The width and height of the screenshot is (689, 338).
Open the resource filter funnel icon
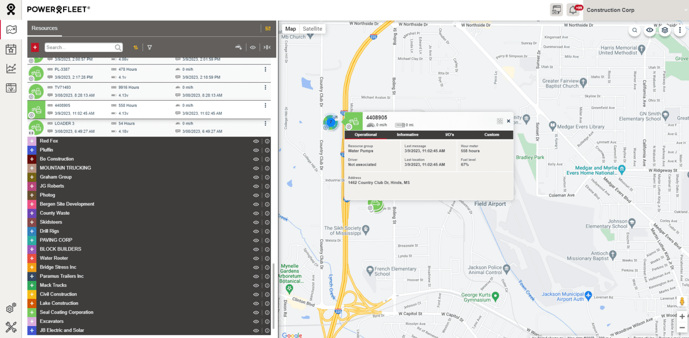click(x=149, y=47)
